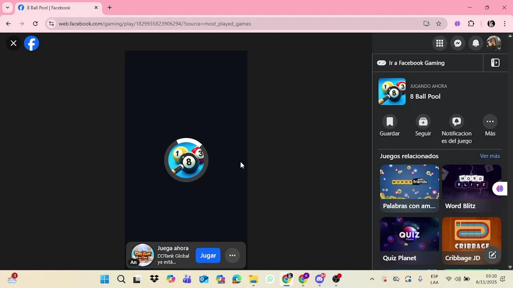Open the Extensions puzzle icon
Viewport: 513px width, 288px height.
coord(471,24)
